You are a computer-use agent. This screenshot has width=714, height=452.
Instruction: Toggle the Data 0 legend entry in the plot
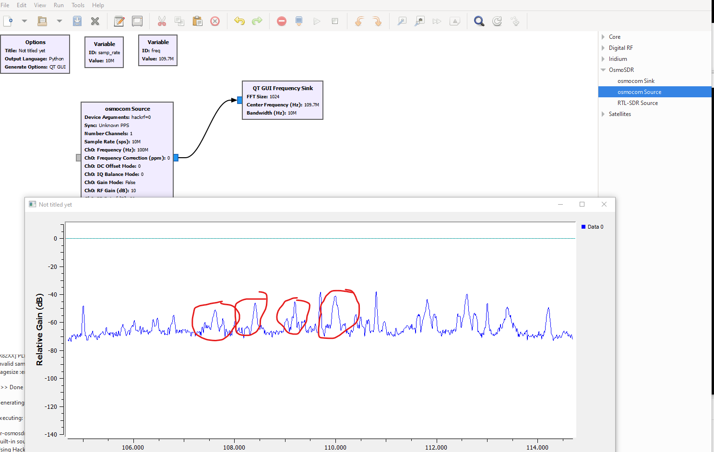[593, 227]
